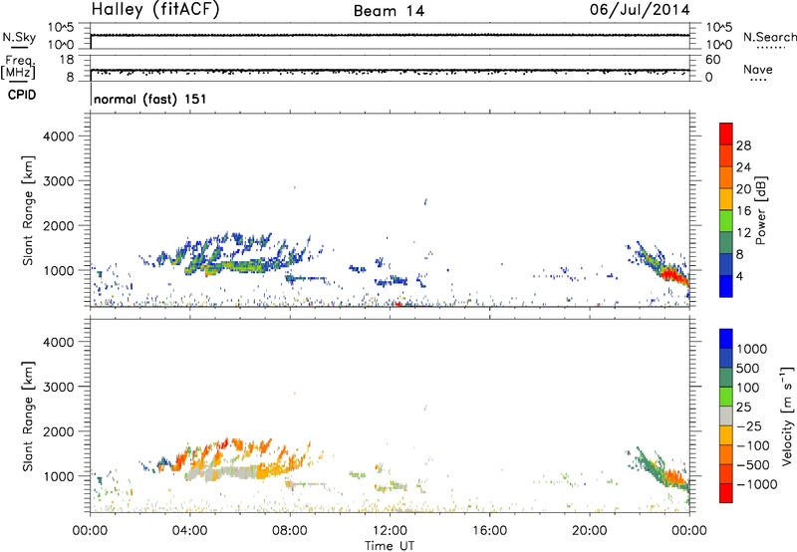Select the "normal (fast) 151" CPID text
This screenshot has height=552, width=797.
[150, 99]
